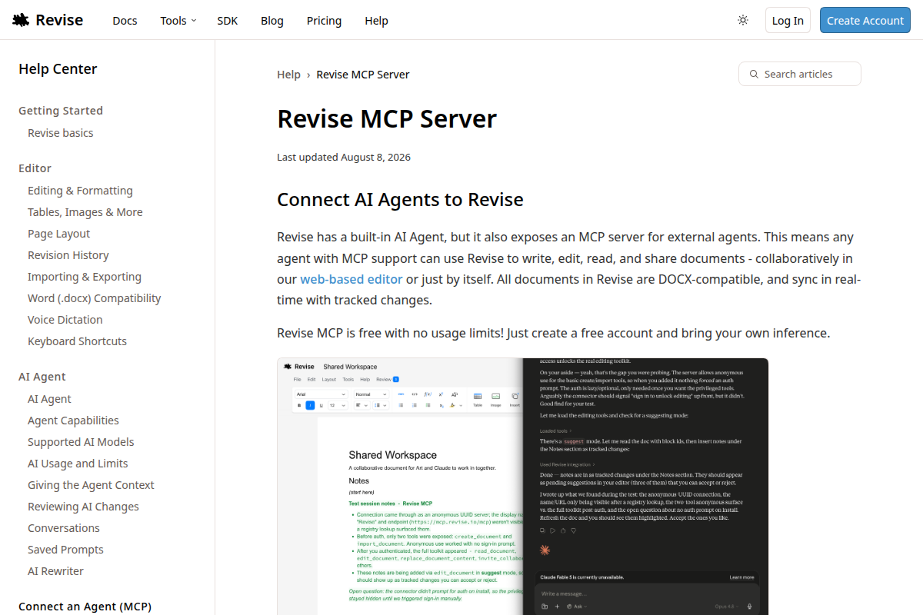Screen dimensions: 923x615
Task: Open the AI Rewriter article
Action: [x=55, y=571]
